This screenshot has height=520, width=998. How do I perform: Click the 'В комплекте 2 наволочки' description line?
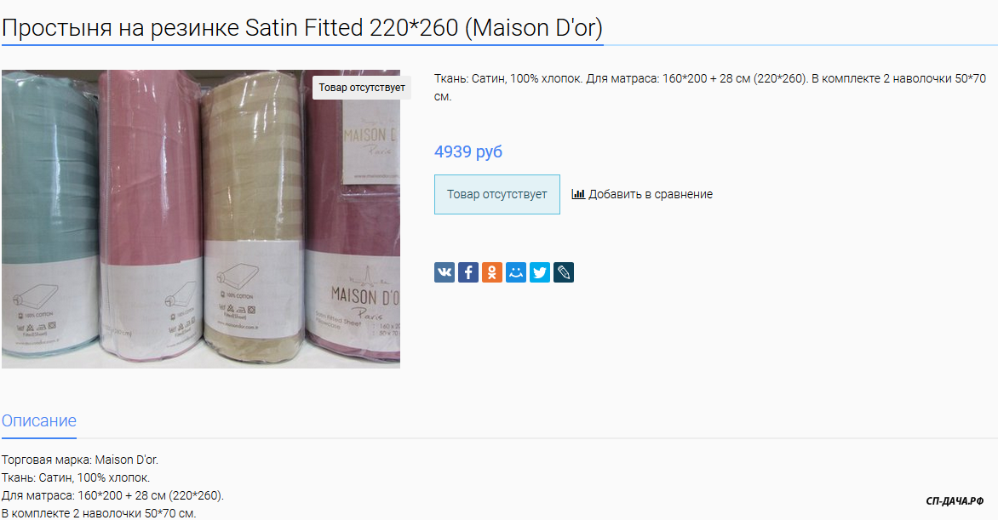point(99,513)
